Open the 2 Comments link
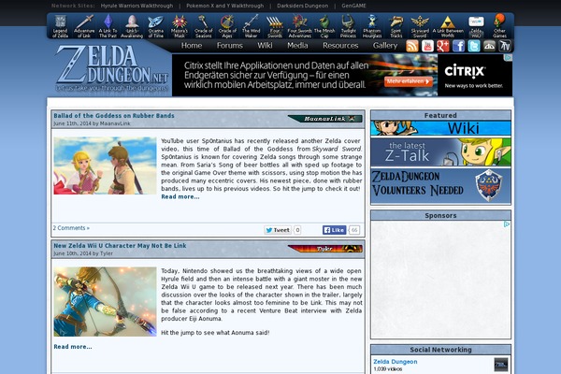 (71, 228)
